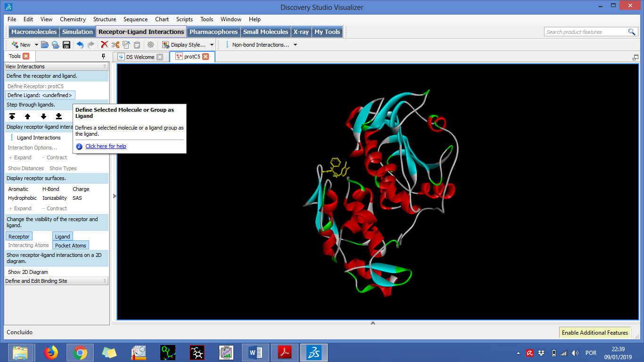Click the Paste clipboard icon
The image size is (644, 362).
(137, 44)
